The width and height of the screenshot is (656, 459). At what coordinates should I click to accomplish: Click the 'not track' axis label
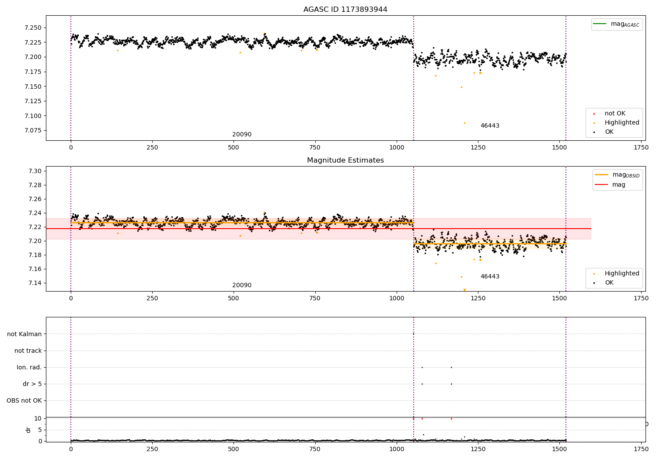[x=28, y=351]
